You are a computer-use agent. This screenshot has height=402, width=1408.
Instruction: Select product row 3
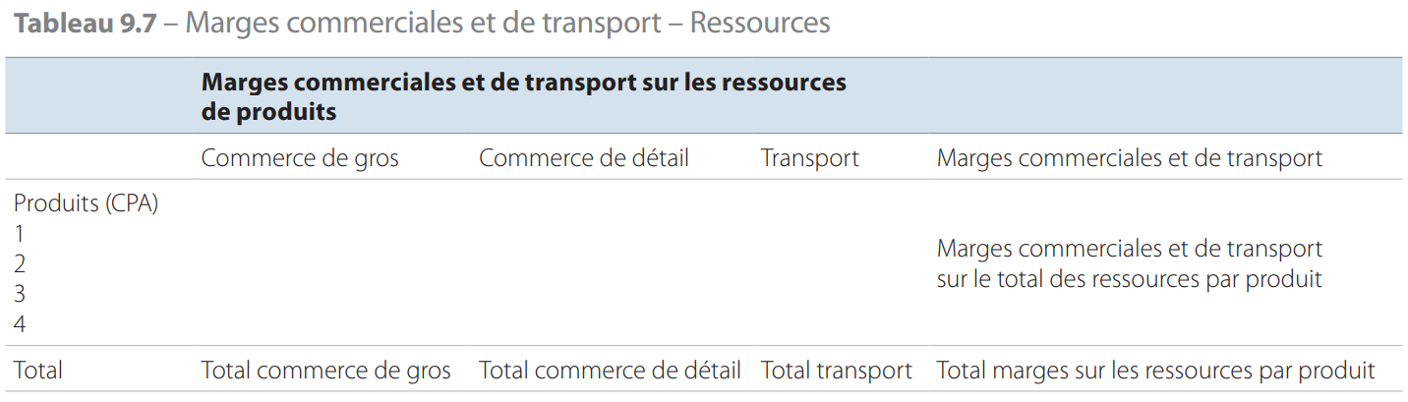click(x=20, y=294)
